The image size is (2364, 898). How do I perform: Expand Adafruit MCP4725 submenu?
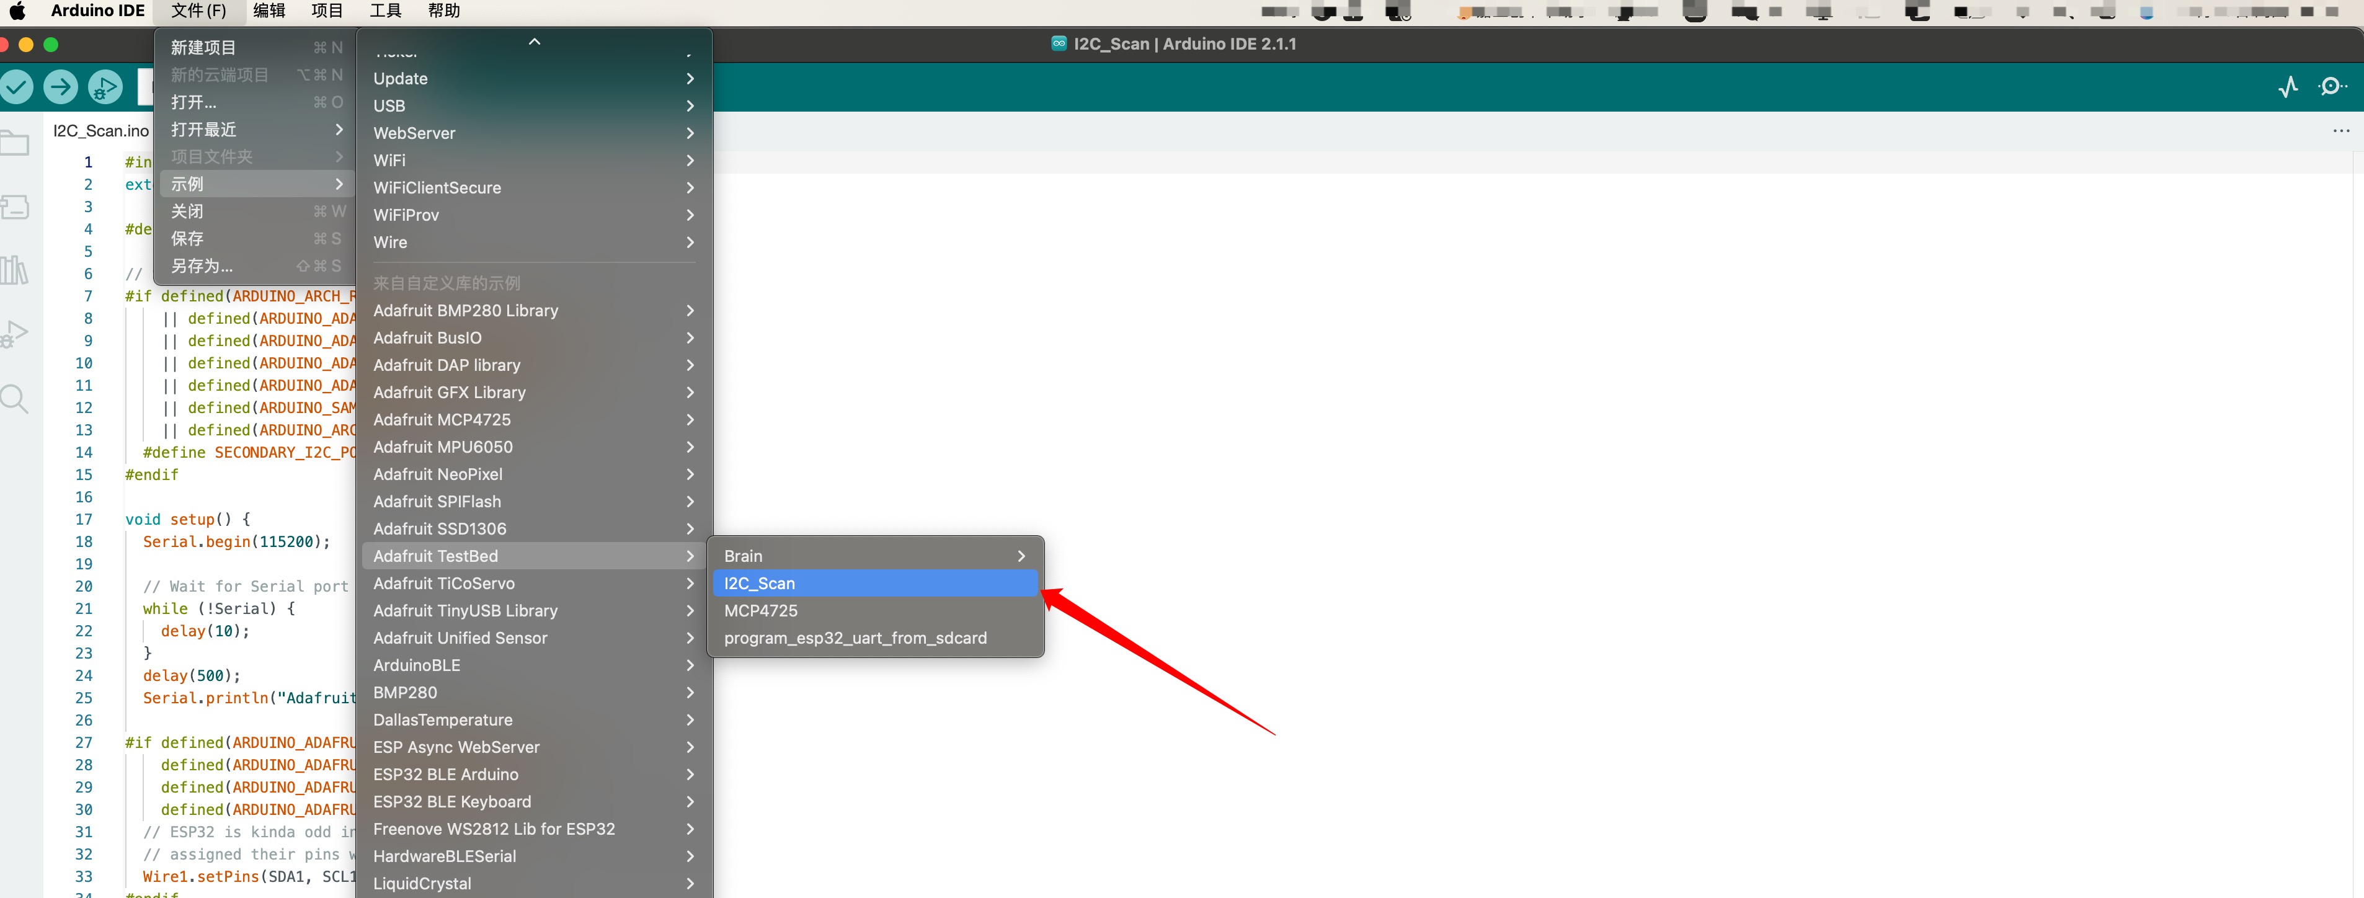point(534,420)
